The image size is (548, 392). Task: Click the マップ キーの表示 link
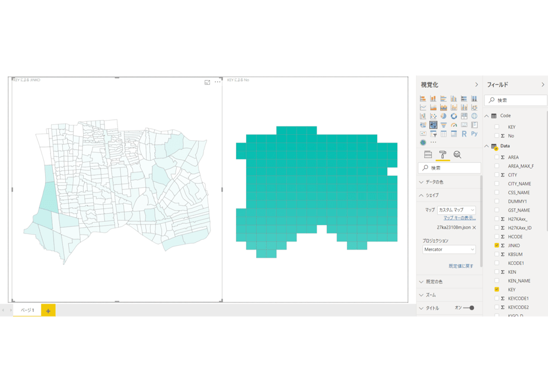coord(460,218)
